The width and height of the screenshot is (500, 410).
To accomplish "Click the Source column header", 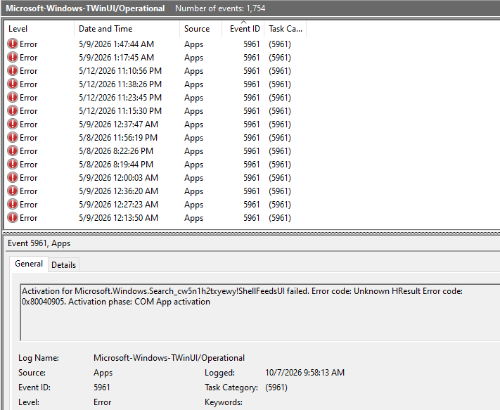I will pyautogui.click(x=200, y=29).
